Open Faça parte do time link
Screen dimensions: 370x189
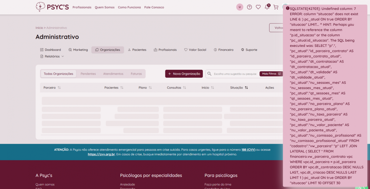click(x=218, y=184)
